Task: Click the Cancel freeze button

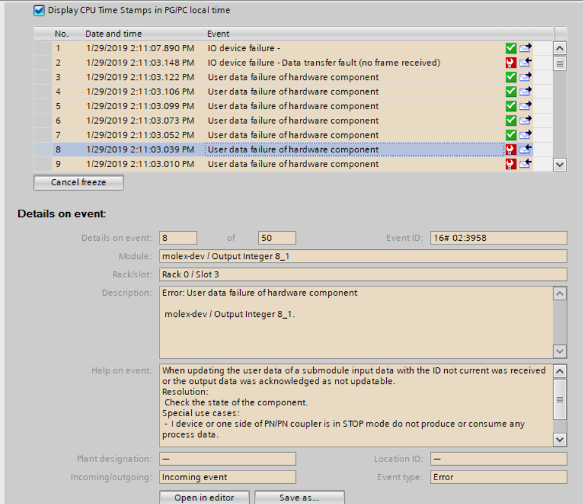Action: coord(79,183)
